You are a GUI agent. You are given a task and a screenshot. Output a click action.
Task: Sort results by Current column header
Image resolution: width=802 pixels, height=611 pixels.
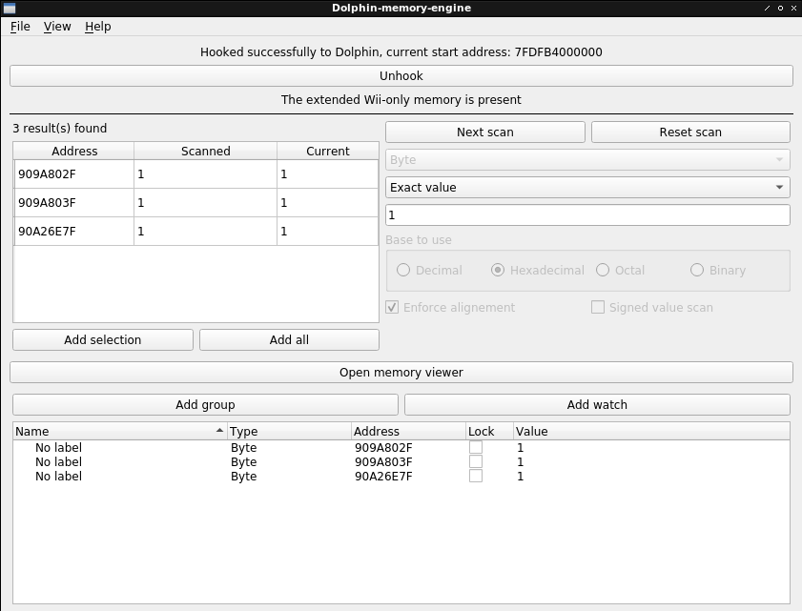point(328,152)
